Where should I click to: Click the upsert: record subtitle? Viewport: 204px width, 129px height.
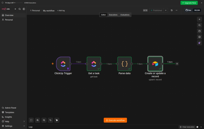(155, 80)
